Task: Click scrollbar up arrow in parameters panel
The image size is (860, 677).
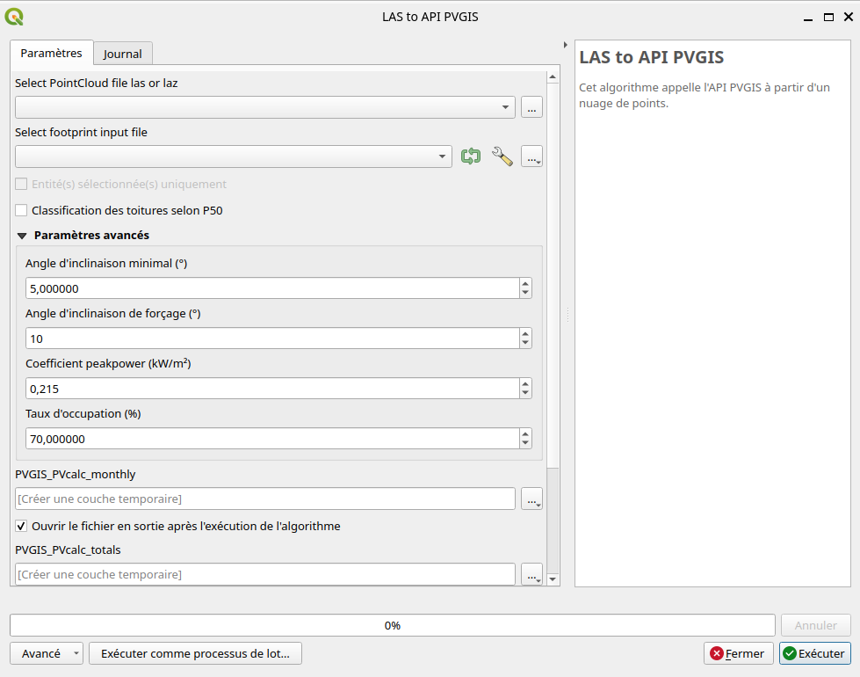Action: pyautogui.click(x=553, y=76)
